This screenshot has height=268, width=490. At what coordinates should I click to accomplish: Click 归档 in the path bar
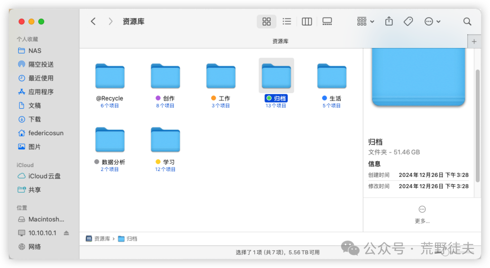click(x=128, y=239)
